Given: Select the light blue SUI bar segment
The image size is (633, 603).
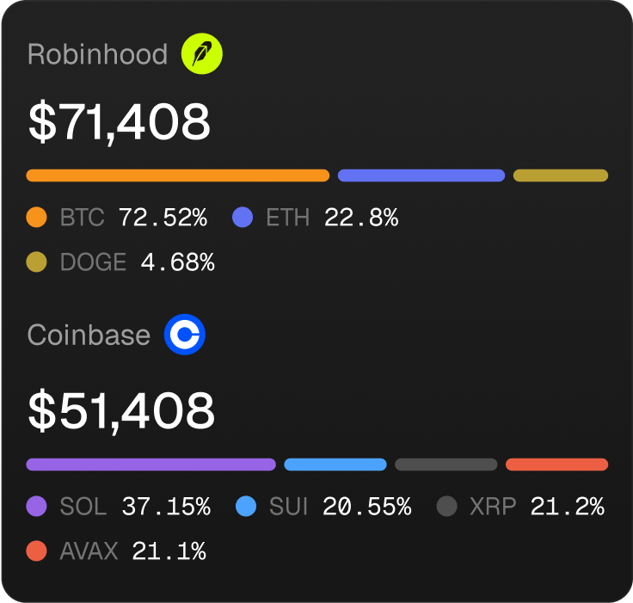Looking at the screenshot, I should [335, 465].
